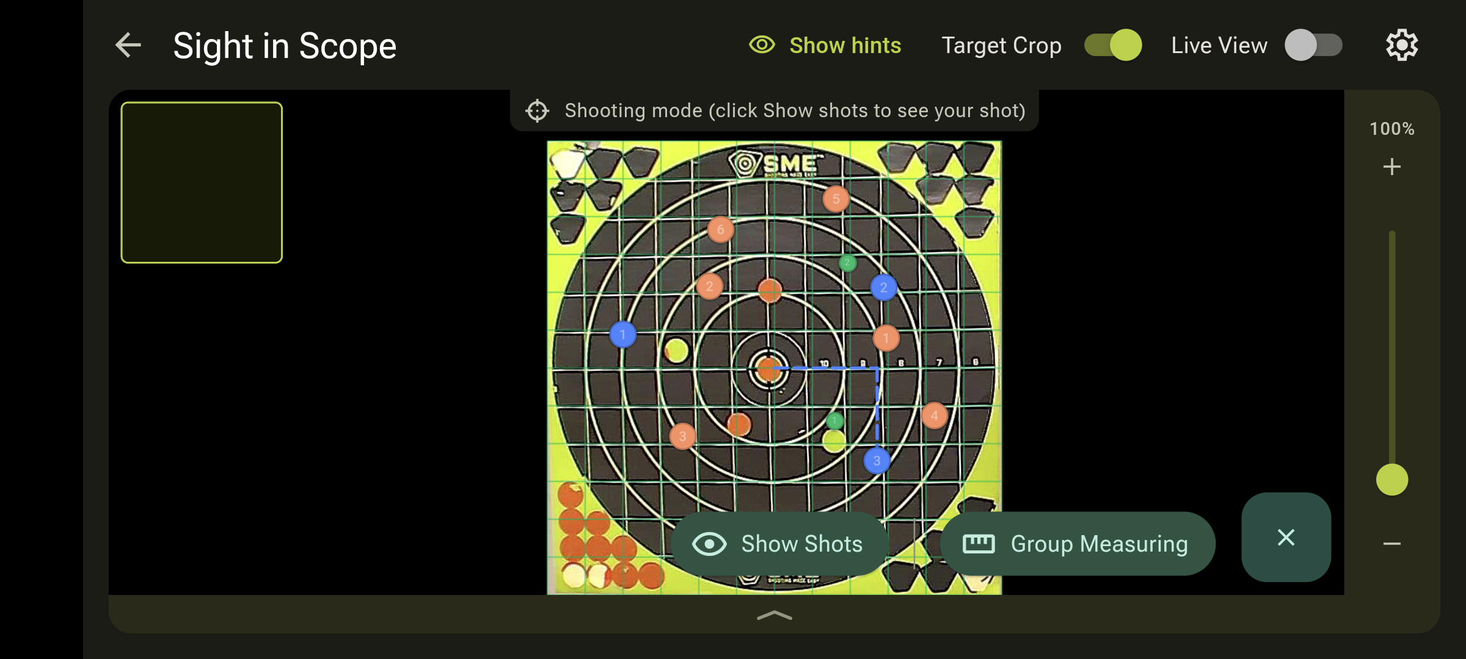This screenshot has width=1466, height=659.
Task: Click the Show hints label
Action: (845, 45)
